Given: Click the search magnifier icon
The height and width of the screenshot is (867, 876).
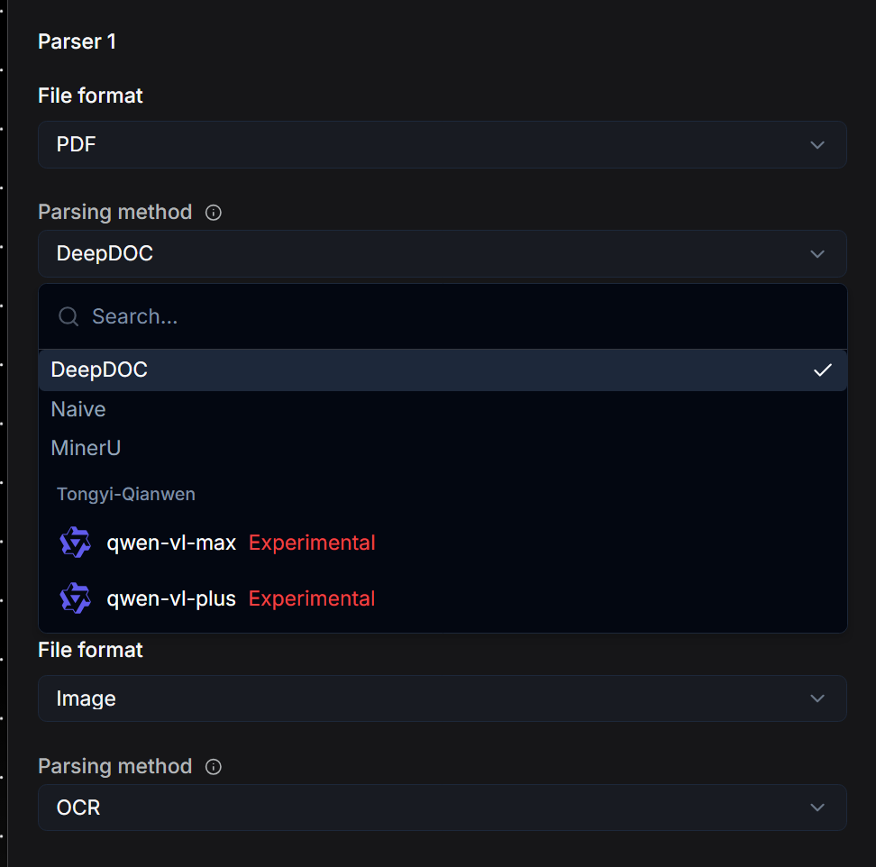Looking at the screenshot, I should click(68, 316).
